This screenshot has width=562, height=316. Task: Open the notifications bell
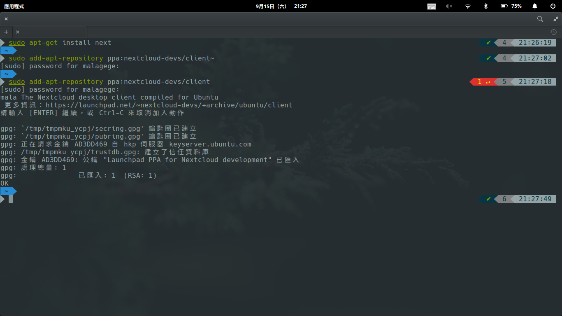click(535, 6)
